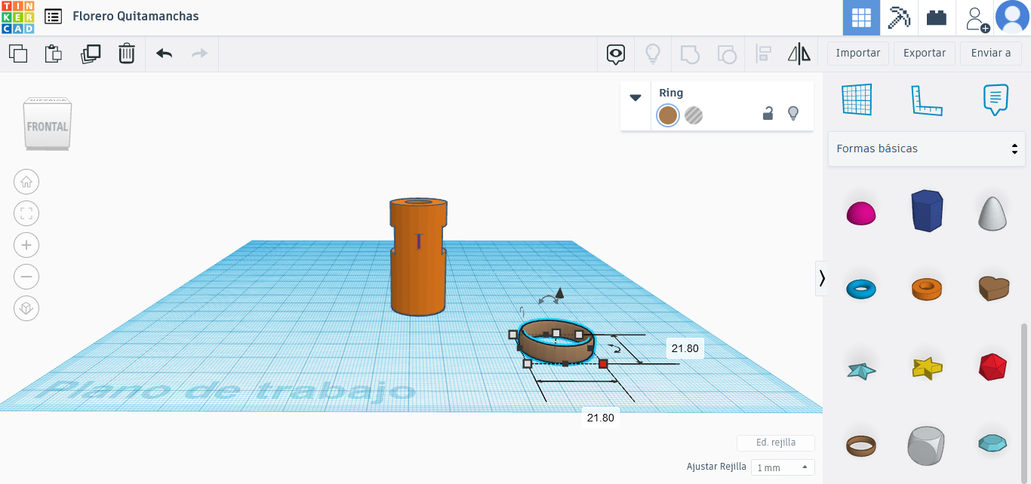Zoom in with the plus button
This screenshot has width=1031, height=484.
(26, 245)
